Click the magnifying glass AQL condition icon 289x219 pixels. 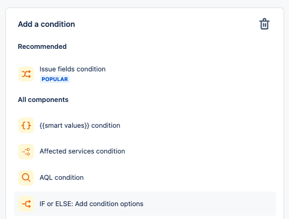coord(26,178)
